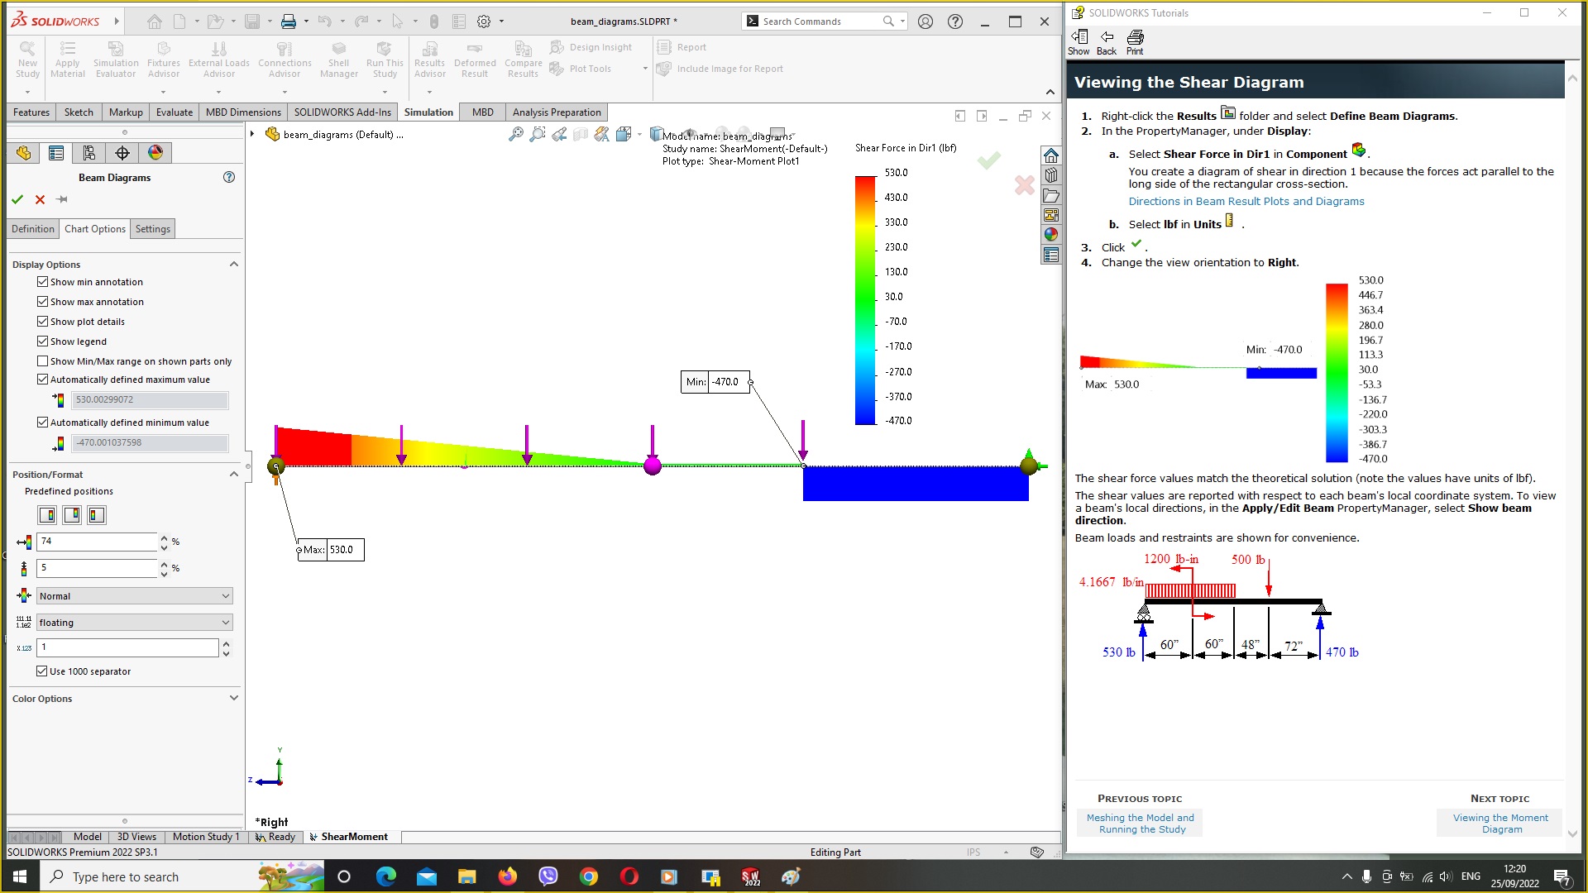Switch to Evaluate tab
Image resolution: width=1588 pixels, height=893 pixels.
pyautogui.click(x=175, y=112)
